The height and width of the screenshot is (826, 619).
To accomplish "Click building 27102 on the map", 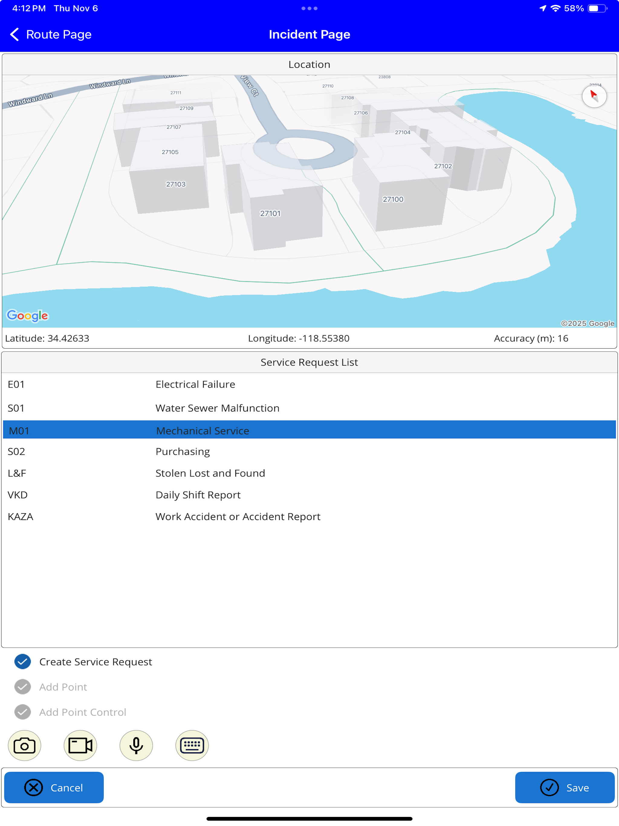I will pos(443,166).
